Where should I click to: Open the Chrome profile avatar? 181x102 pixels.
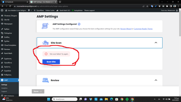(175, 6)
